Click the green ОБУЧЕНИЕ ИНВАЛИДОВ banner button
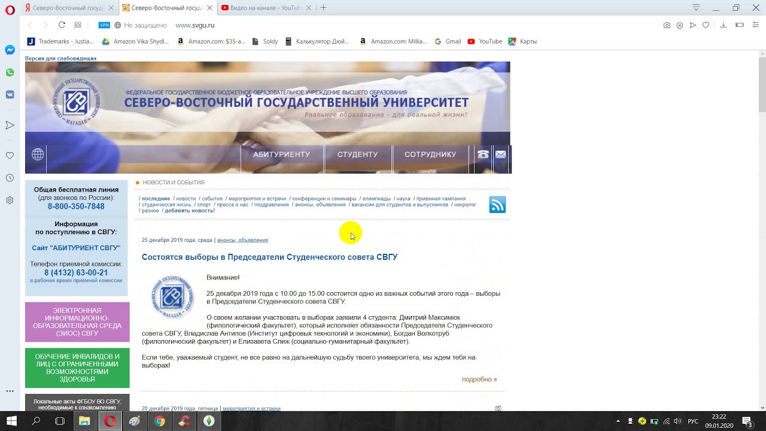766x431 pixels. pos(77,368)
